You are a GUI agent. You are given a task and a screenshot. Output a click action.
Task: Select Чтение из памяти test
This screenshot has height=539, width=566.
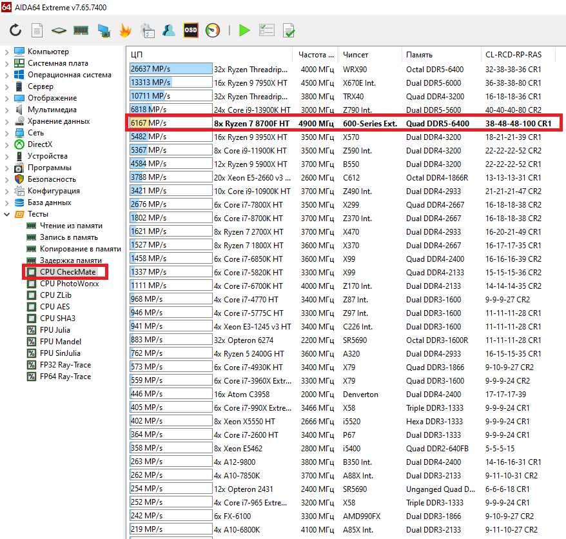(71, 226)
